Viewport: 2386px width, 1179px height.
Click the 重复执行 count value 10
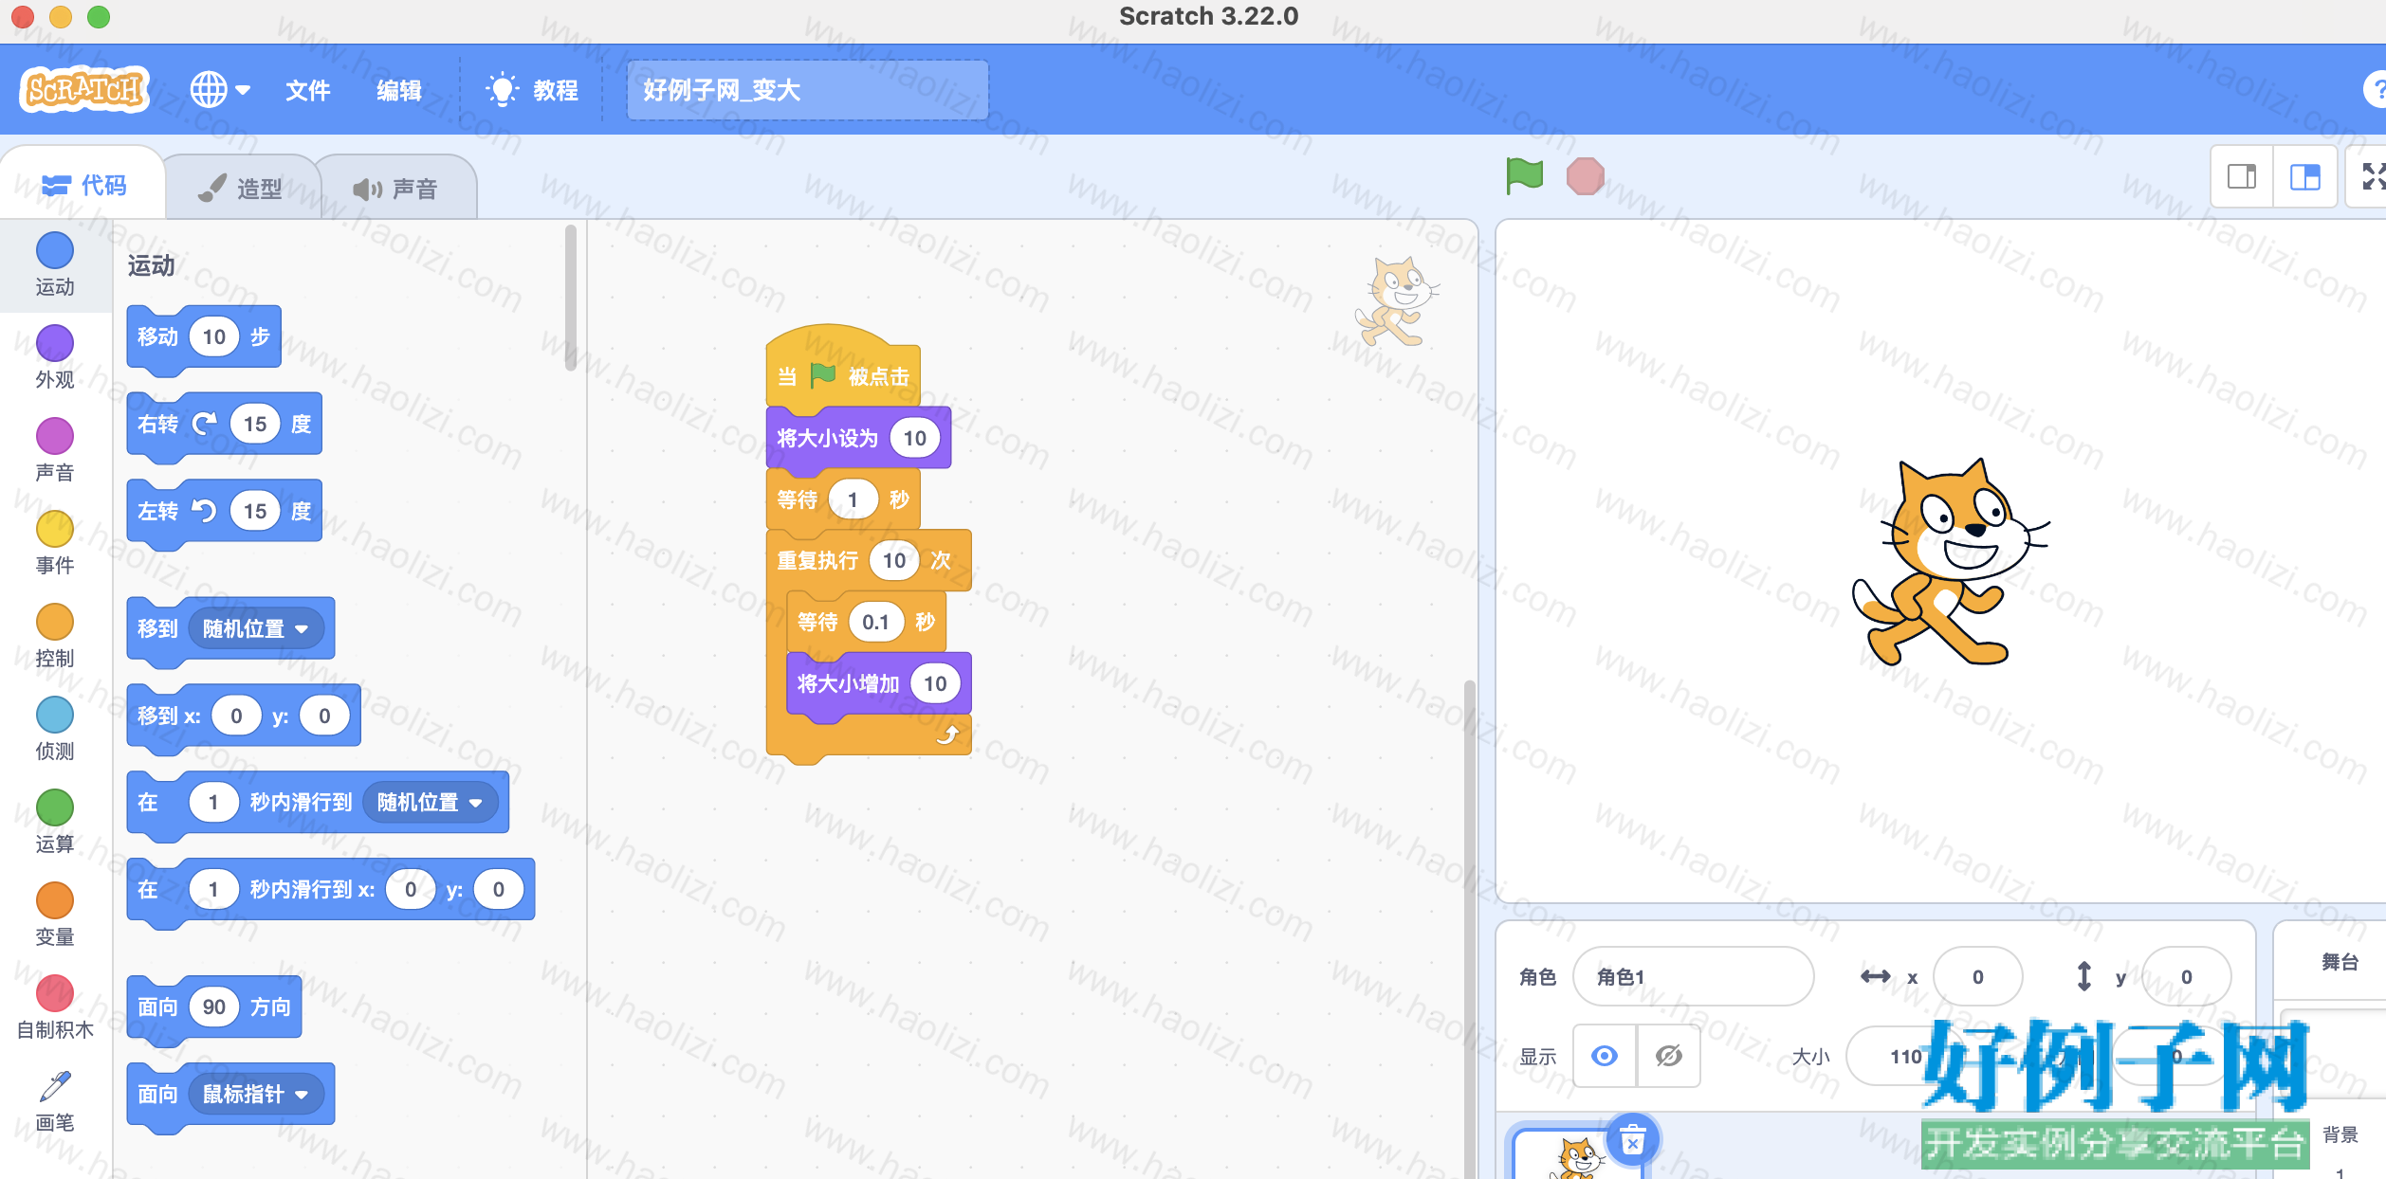893,560
